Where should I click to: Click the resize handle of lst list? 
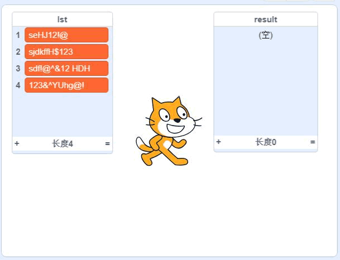107,143
